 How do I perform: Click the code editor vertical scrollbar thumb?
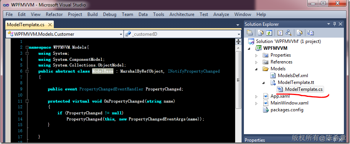click(x=239, y=80)
